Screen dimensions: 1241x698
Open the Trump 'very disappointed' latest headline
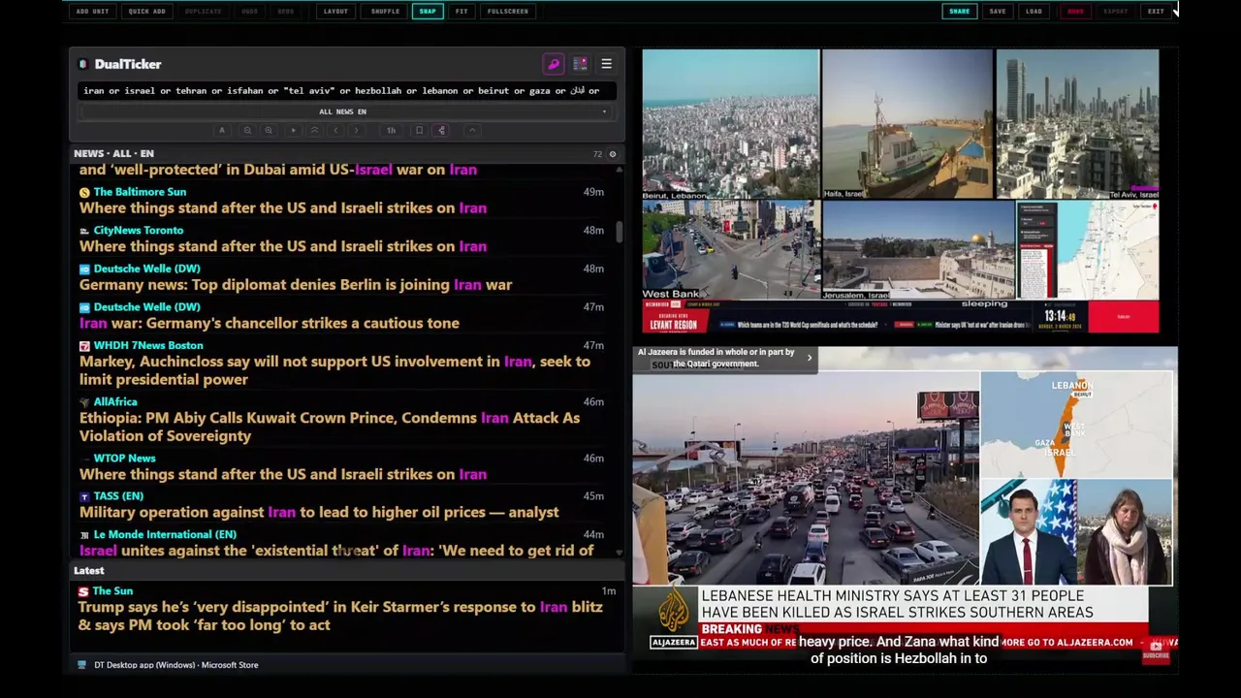340,616
